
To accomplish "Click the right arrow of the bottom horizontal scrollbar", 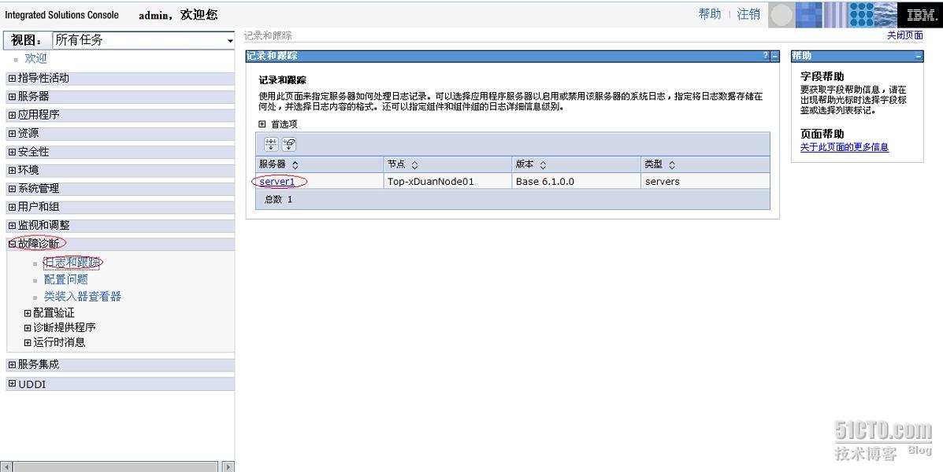I will (228, 466).
